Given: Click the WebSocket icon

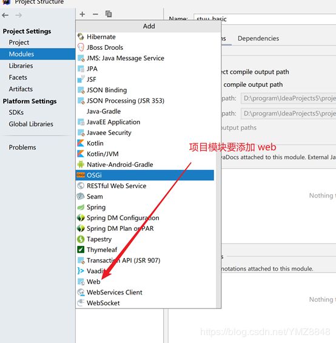Looking at the screenshot, I should tap(81, 303).
